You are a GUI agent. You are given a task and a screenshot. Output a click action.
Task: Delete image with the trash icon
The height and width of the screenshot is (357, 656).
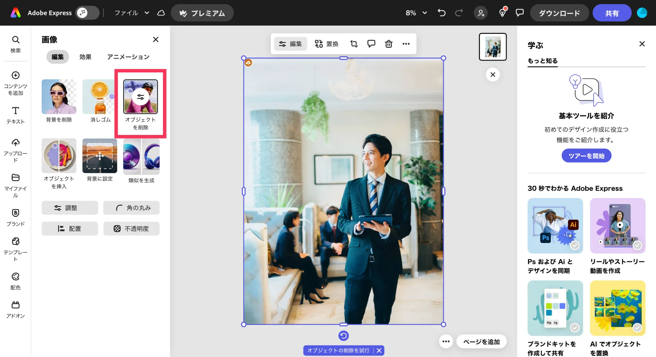coord(388,44)
